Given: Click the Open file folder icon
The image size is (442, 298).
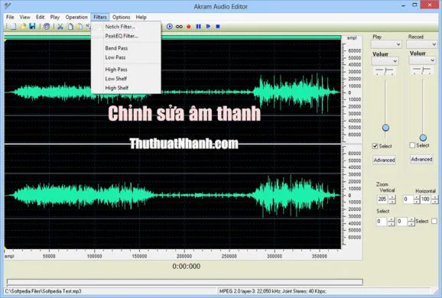Looking at the screenshot, I should point(23,27).
